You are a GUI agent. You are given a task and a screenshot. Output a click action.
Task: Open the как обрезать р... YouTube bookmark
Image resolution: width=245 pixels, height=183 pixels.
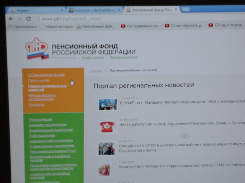185,26
